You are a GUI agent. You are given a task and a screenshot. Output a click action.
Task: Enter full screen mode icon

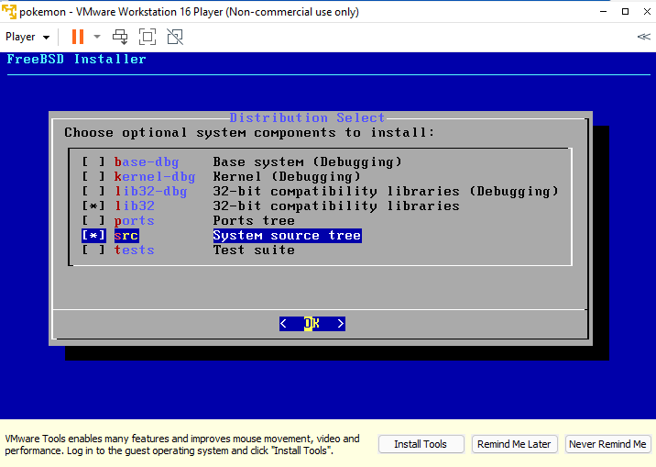click(x=148, y=37)
